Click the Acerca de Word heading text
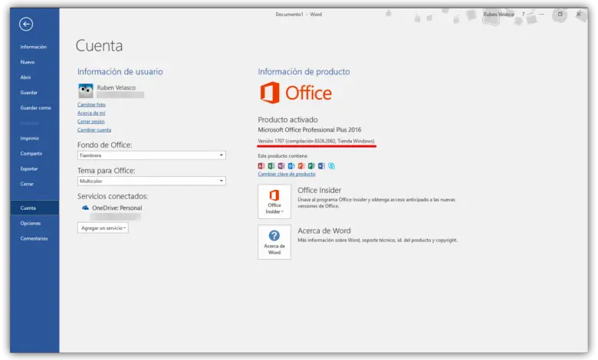The width and height of the screenshot is (598, 360). click(x=324, y=231)
